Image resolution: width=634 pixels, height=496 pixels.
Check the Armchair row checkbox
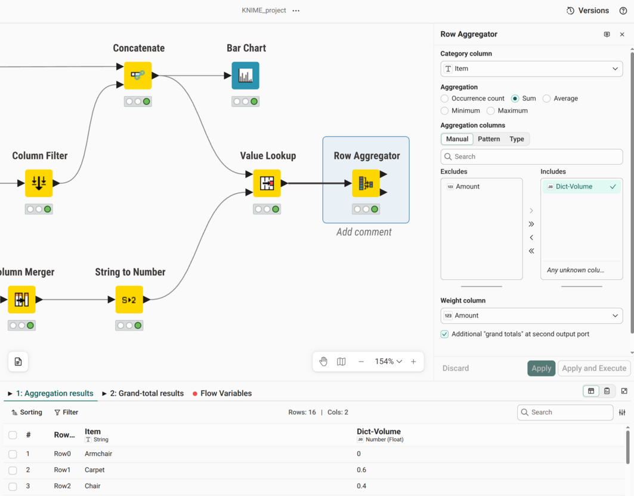click(13, 454)
